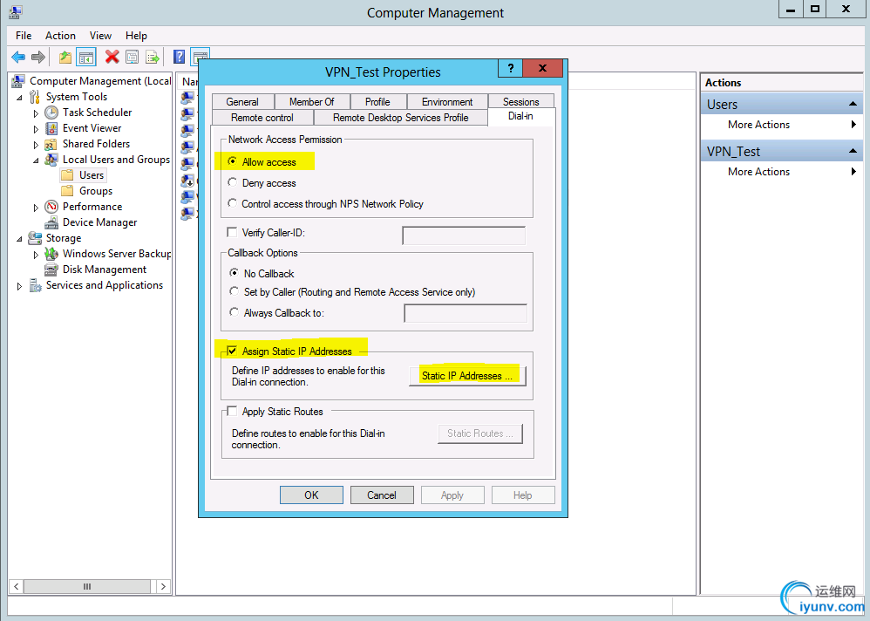Screen dimensions: 870x621
Task: Collapse the System Tools tree node
Action: point(19,98)
